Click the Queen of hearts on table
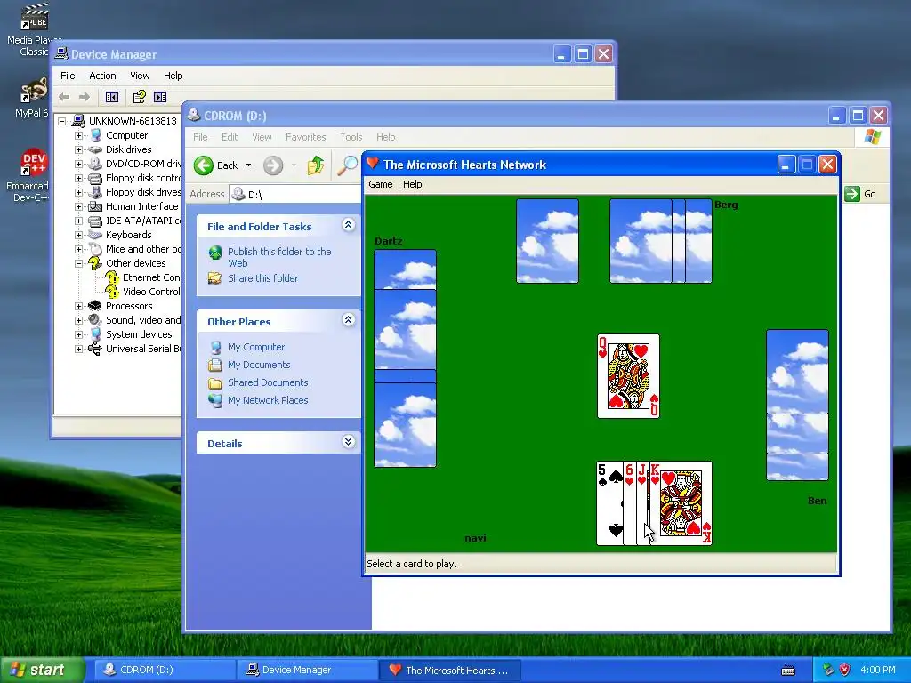This screenshot has width=911, height=683. [628, 376]
